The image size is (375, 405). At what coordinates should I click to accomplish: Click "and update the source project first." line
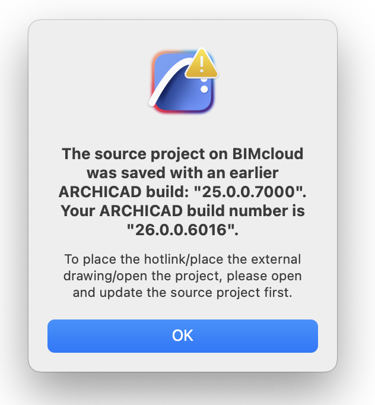pyautogui.click(x=183, y=293)
